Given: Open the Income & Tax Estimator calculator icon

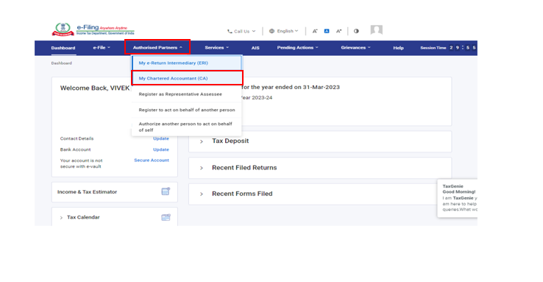Looking at the screenshot, I should (x=166, y=191).
